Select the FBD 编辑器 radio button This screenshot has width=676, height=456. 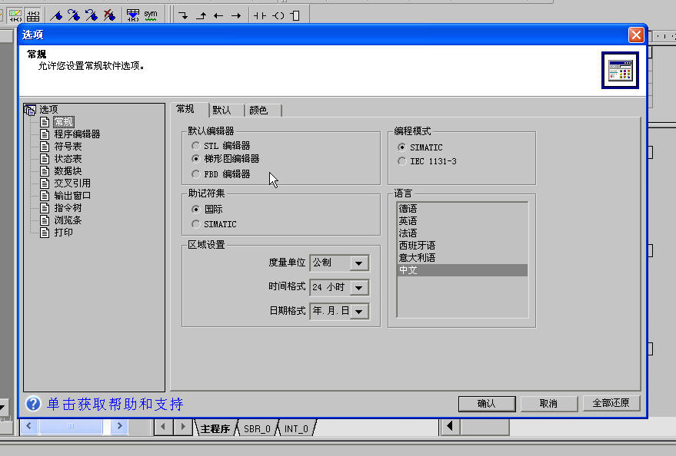pos(196,174)
